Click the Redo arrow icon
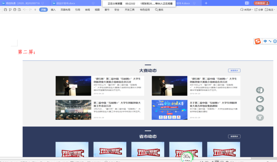The width and height of the screenshot is (277, 162). click(30, 10)
